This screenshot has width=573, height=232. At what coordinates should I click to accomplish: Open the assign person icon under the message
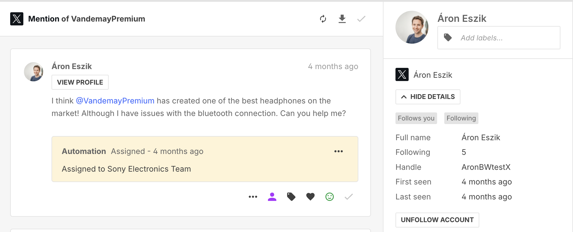272,197
